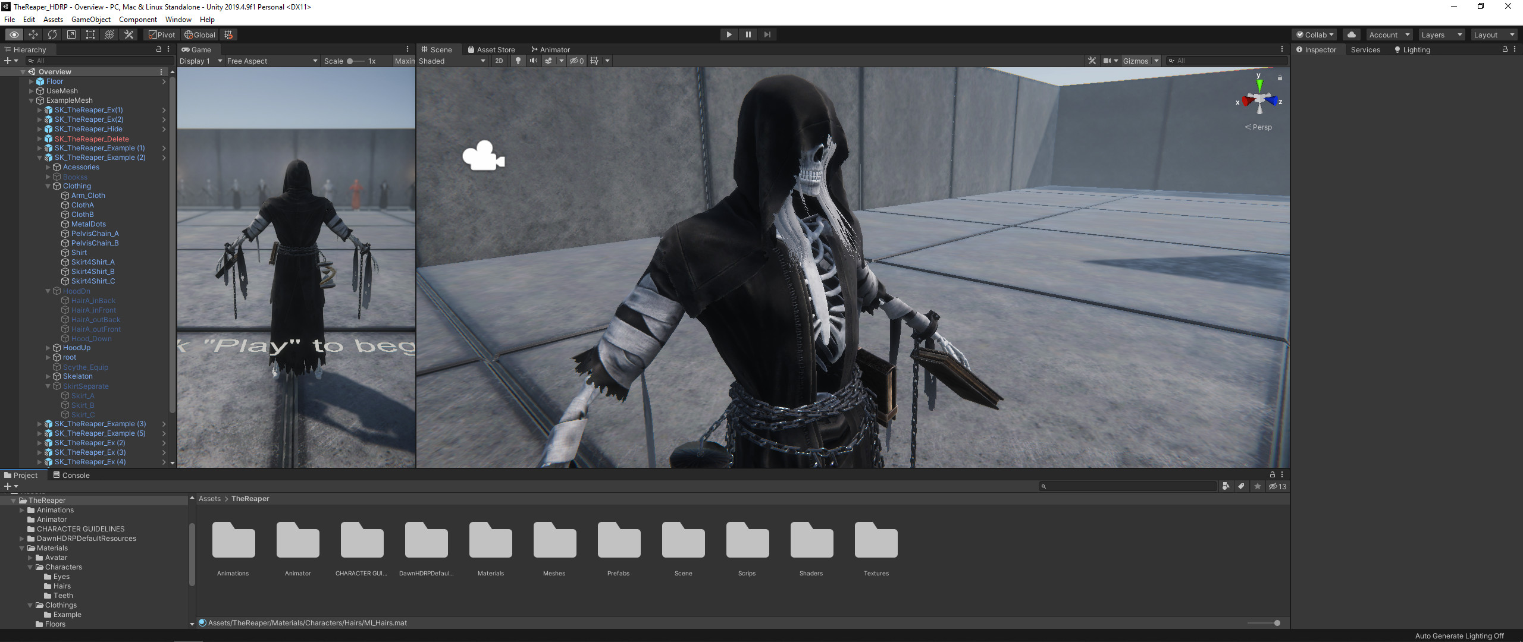Click the Maximize On Play button
This screenshot has height=642, width=1523.
point(405,61)
